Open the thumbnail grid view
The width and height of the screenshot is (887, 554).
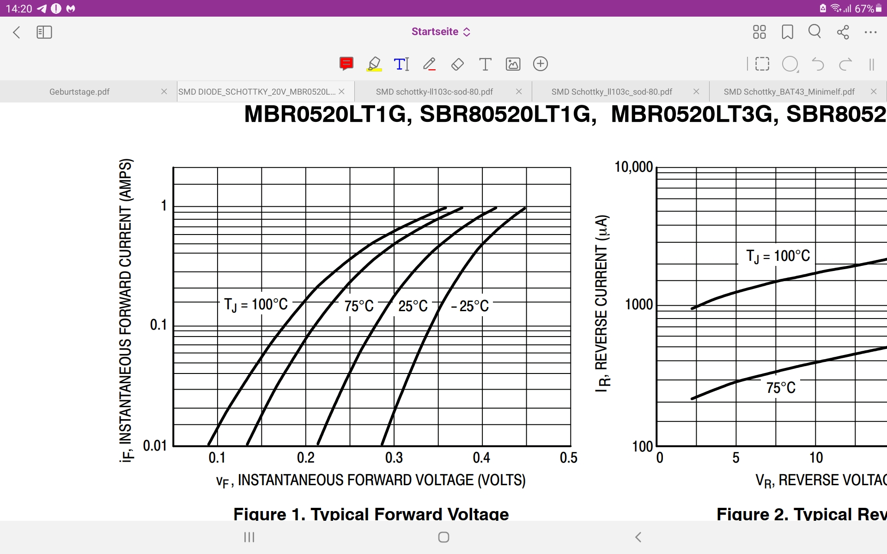point(759,32)
